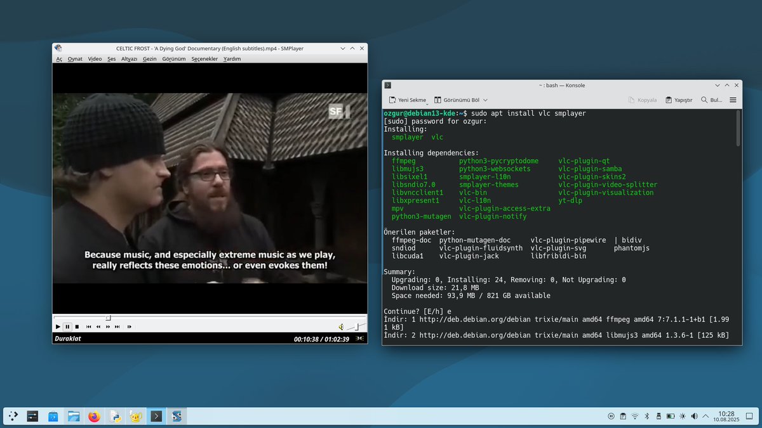The image size is (762, 428).
Task: Open the Konsole hamburger menu
Action: tap(733, 100)
